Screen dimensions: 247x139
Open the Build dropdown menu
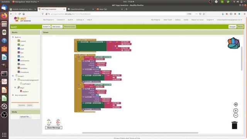tap(70, 20)
